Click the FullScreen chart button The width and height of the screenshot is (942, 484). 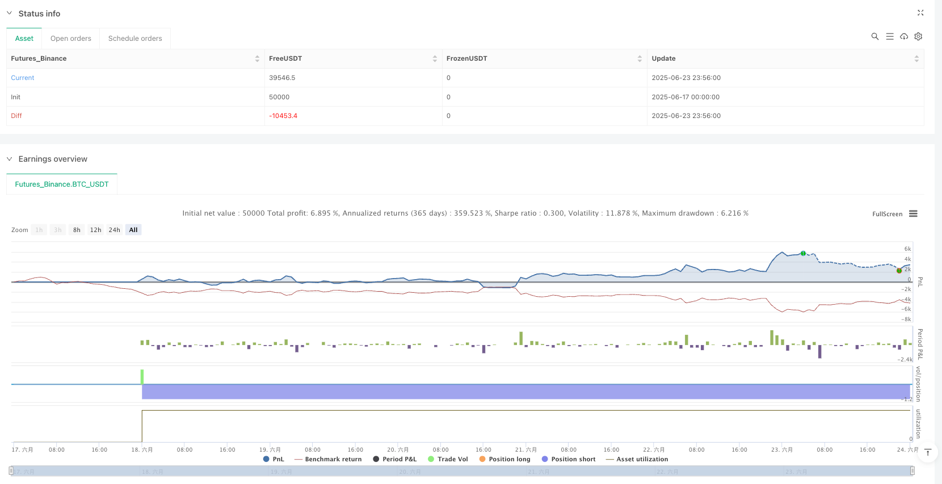887,214
